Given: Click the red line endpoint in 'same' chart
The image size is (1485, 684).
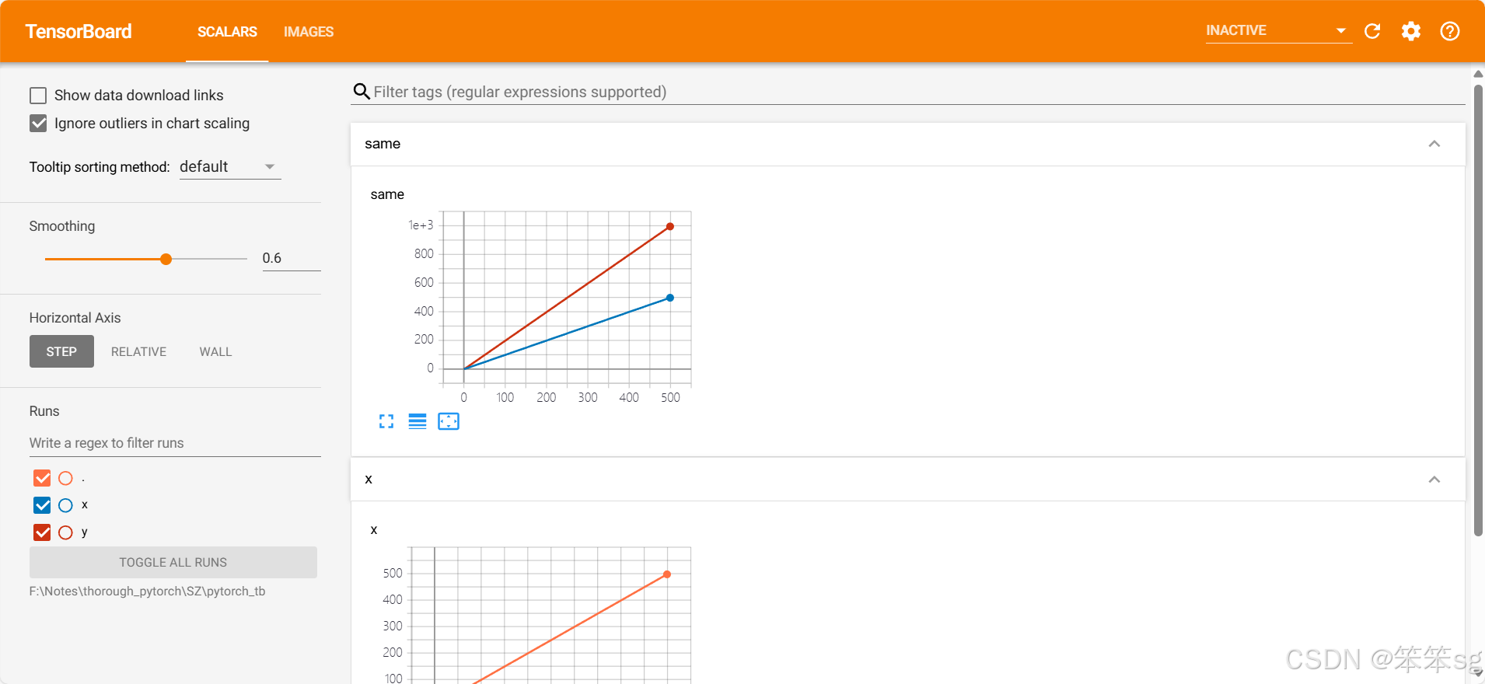Looking at the screenshot, I should [x=670, y=227].
